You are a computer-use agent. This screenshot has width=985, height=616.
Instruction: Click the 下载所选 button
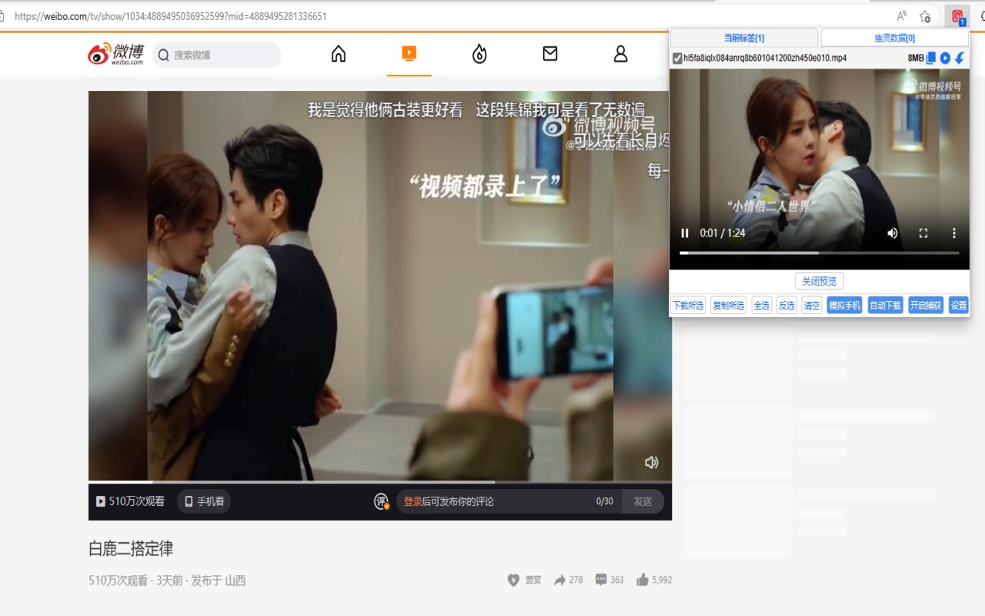(x=688, y=305)
